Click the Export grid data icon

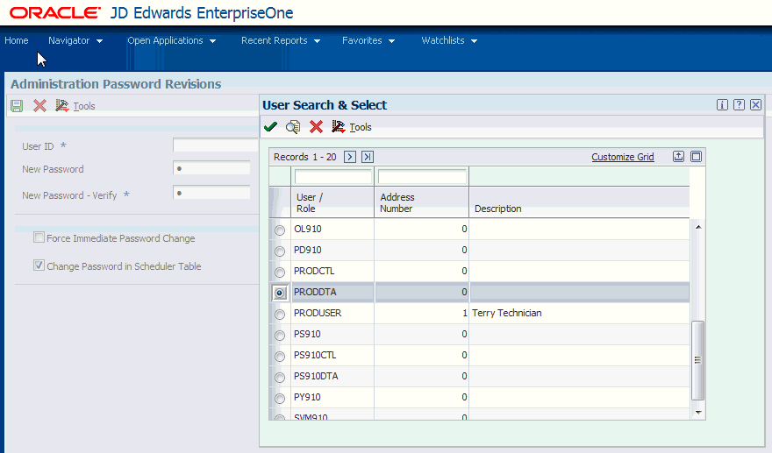678,157
